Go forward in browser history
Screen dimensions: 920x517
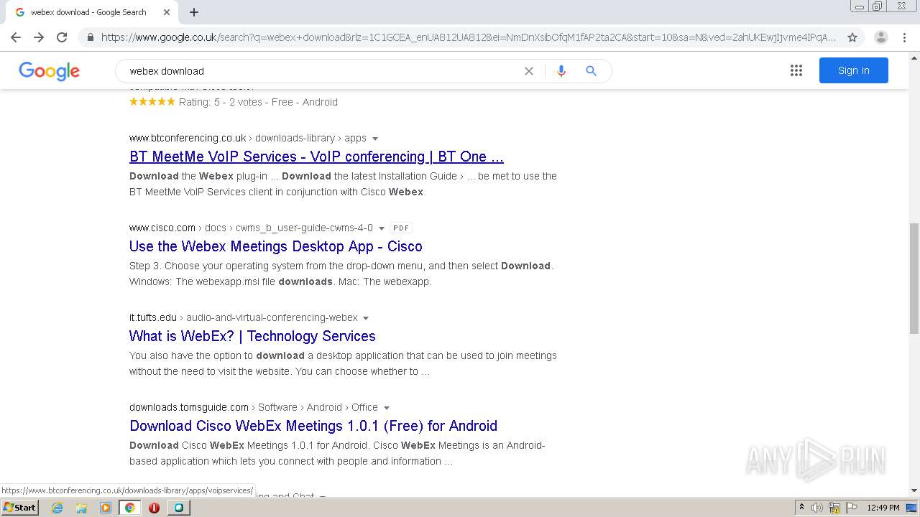39,37
